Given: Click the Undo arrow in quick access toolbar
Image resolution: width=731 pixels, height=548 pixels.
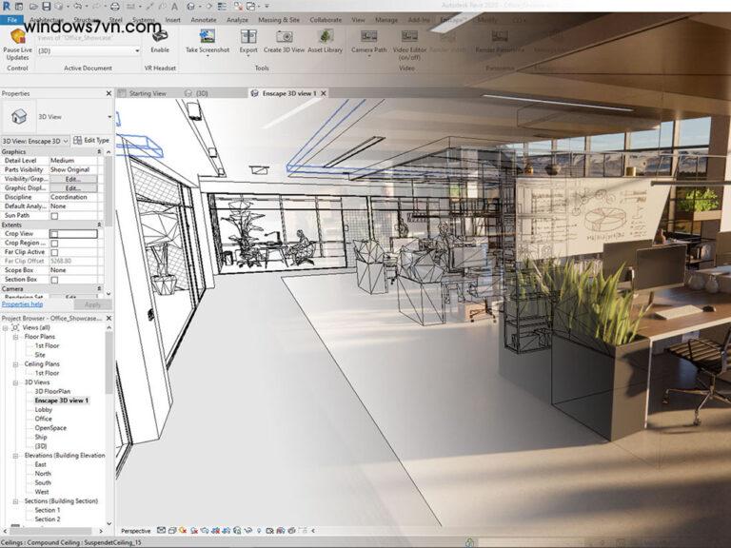Looking at the screenshot, I should (x=77, y=7).
